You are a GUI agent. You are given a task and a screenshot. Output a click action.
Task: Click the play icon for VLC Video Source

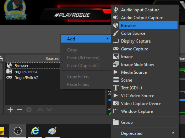coord(116,95)
